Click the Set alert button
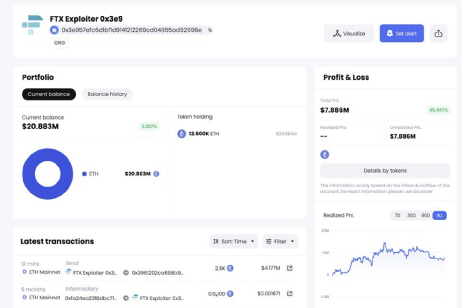Viewport: 462px width, 308px height. pos(401,34)
